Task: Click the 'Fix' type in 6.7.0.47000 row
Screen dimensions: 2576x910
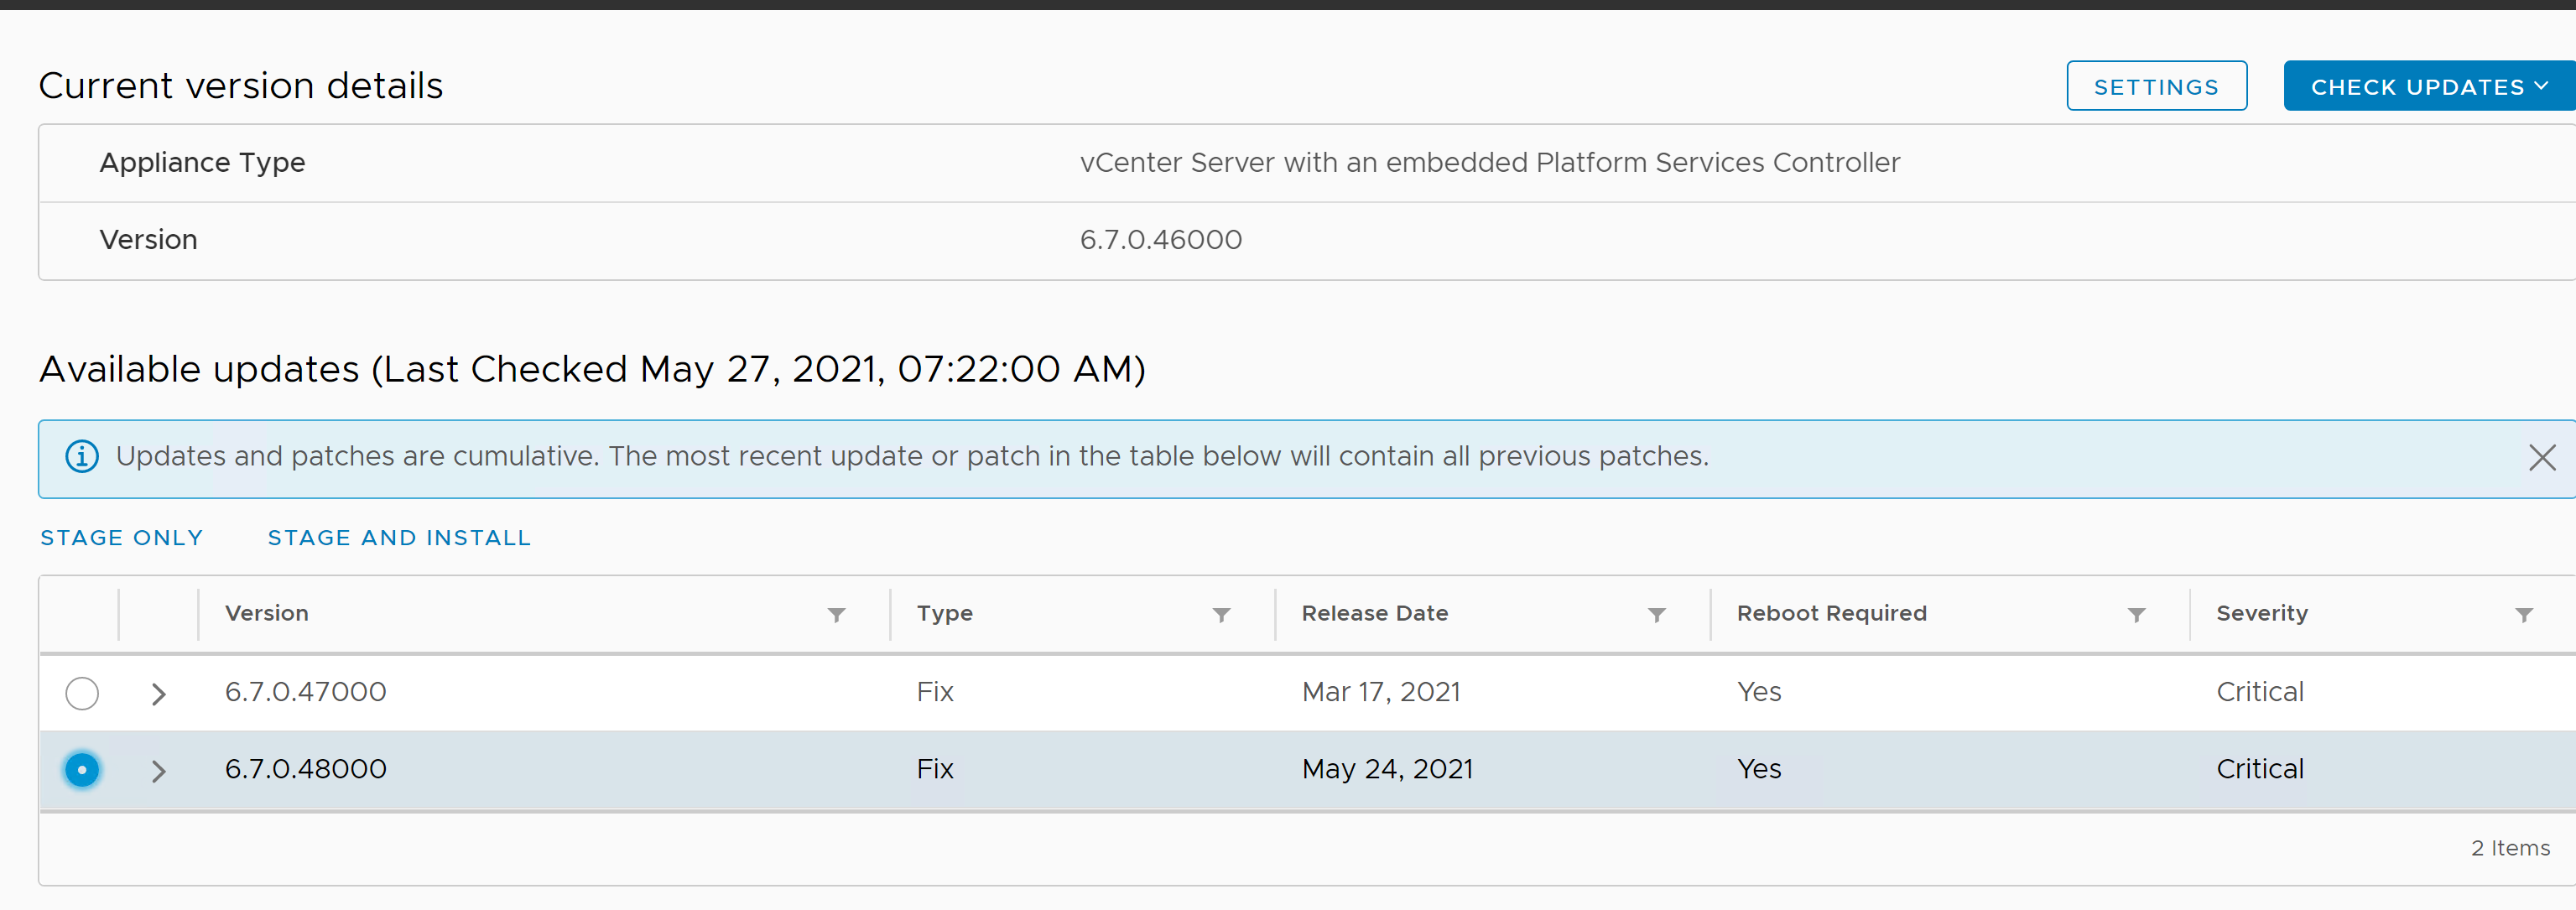Action: [x=935, y=692]
